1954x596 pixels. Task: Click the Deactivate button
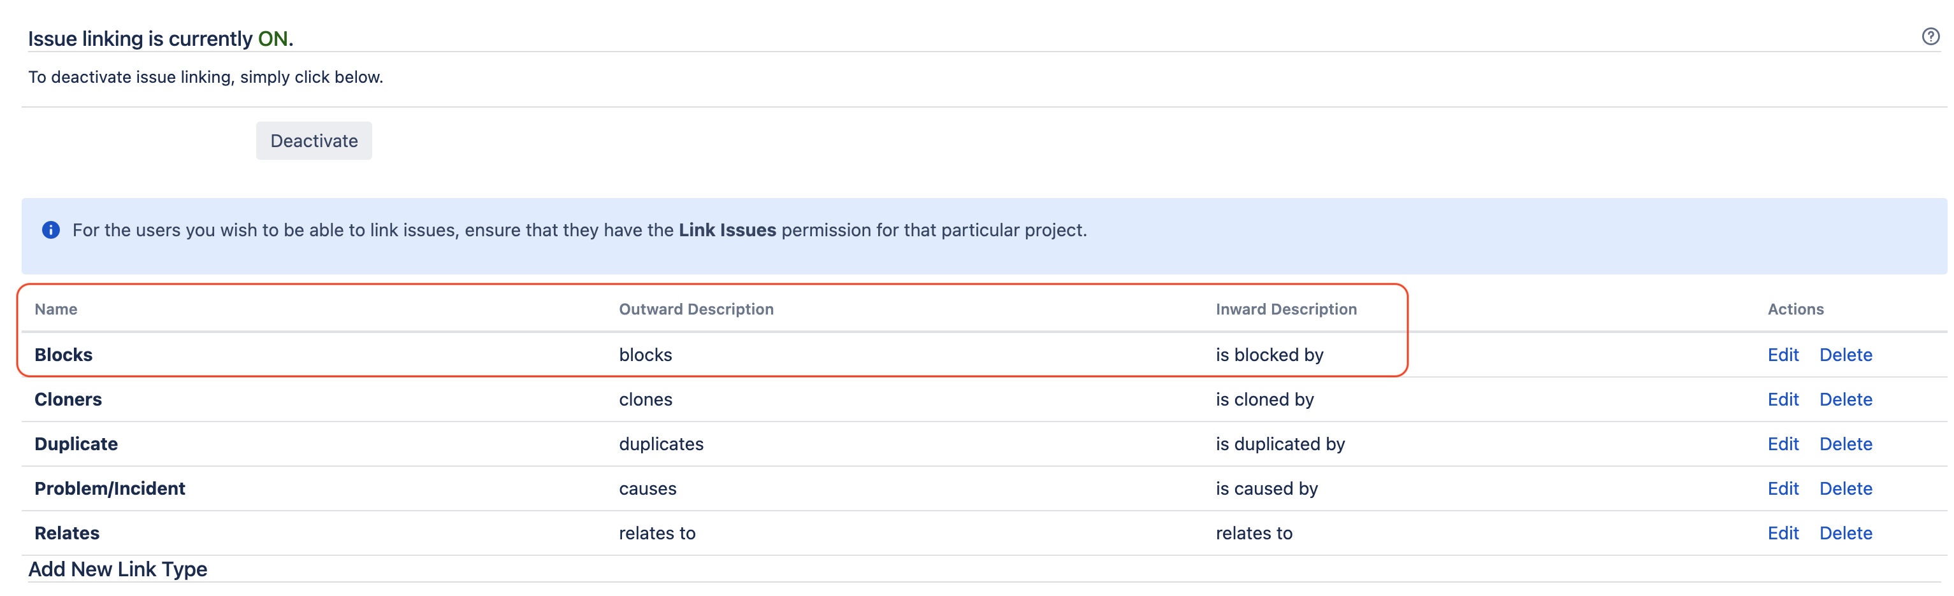[x=314, y=140]
